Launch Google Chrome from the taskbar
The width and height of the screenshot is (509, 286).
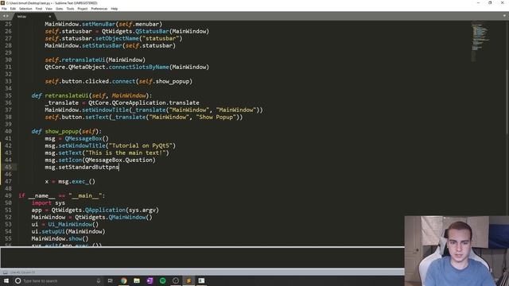124,280
